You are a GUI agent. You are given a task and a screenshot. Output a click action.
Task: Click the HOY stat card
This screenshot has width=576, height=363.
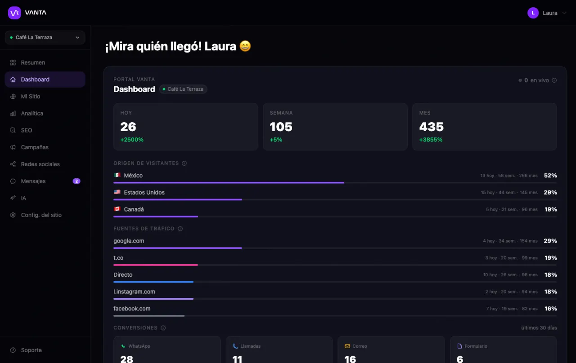pos(186,127)
